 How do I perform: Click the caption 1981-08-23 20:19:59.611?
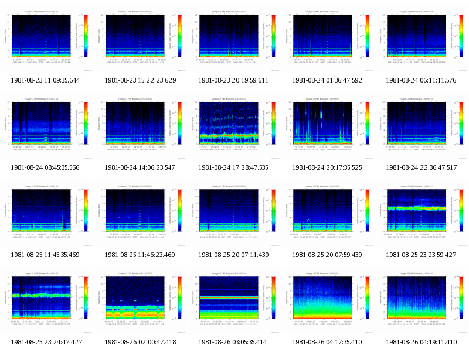coord(233,80)
